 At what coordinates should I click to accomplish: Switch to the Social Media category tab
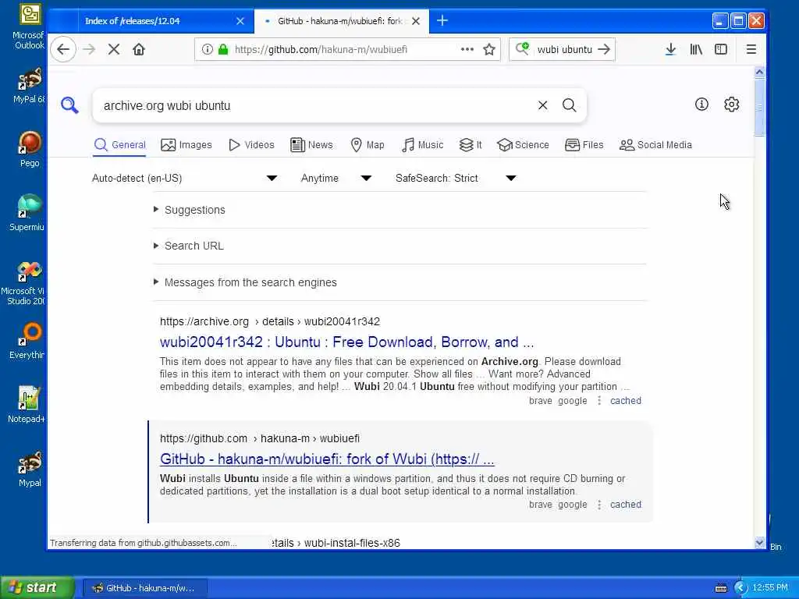click(655, 145)
